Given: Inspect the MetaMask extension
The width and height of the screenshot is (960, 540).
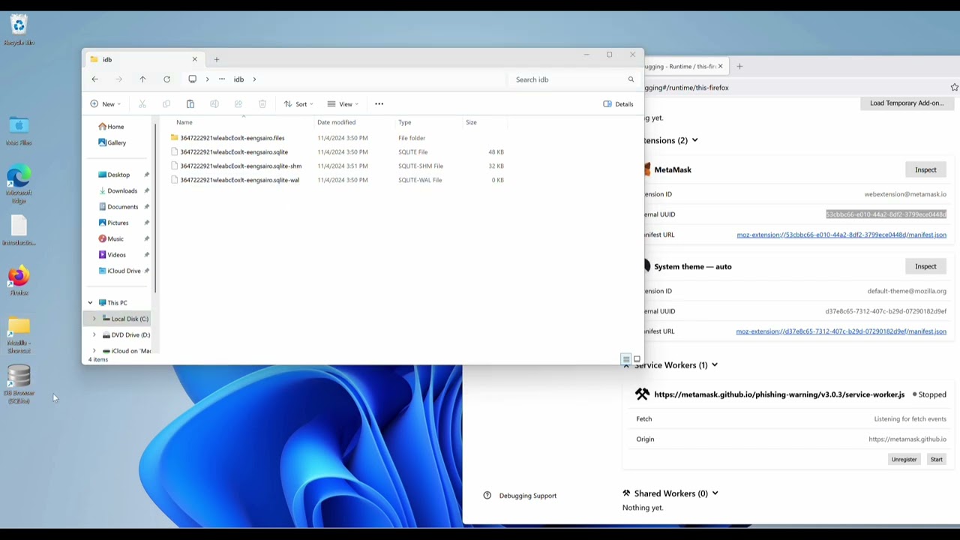Looking at the screenshot, I should [x=925, y=169].
